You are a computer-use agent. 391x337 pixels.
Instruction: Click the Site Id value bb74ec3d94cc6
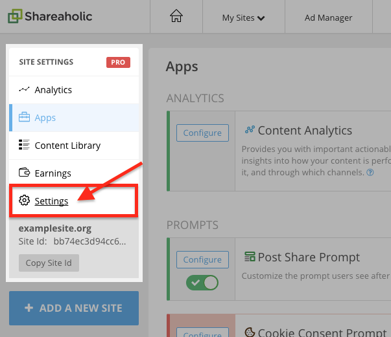click(x=89, y=241)
